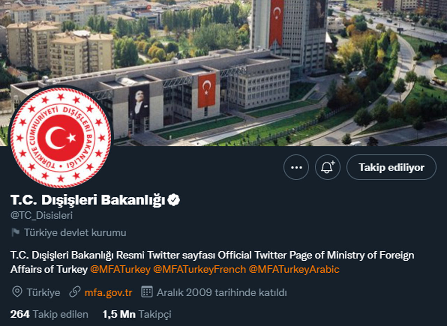Click the location pin icon by Türkiye
The width and height of the screenshot is (447, 326).
17,292
